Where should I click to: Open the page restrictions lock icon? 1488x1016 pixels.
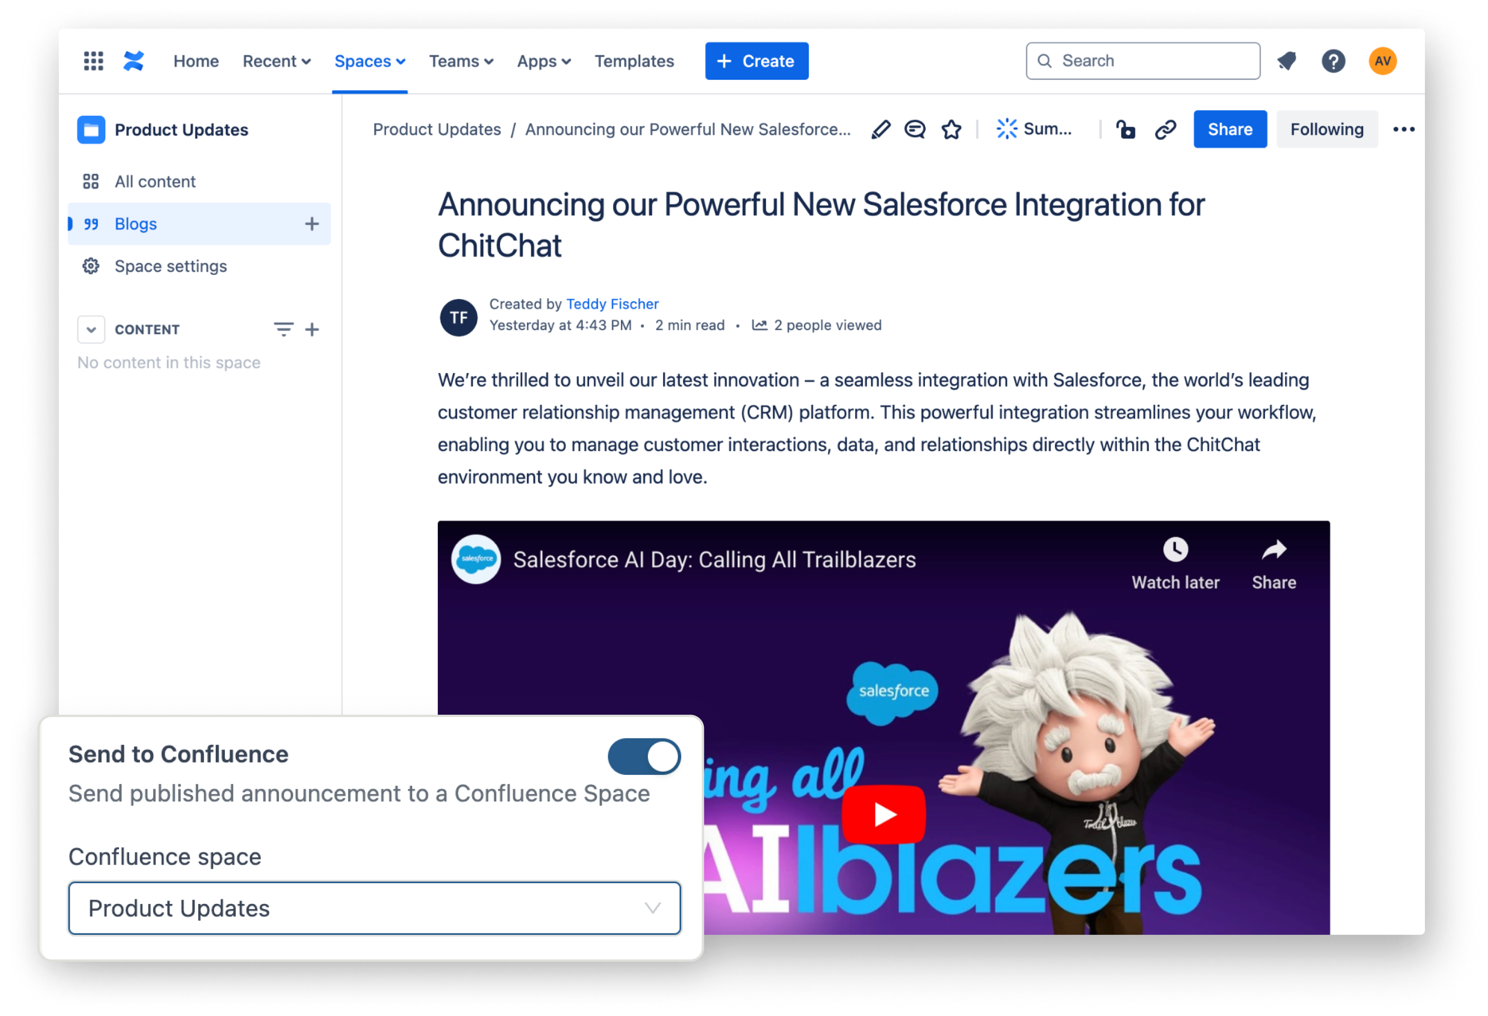tap(1126, 130)
